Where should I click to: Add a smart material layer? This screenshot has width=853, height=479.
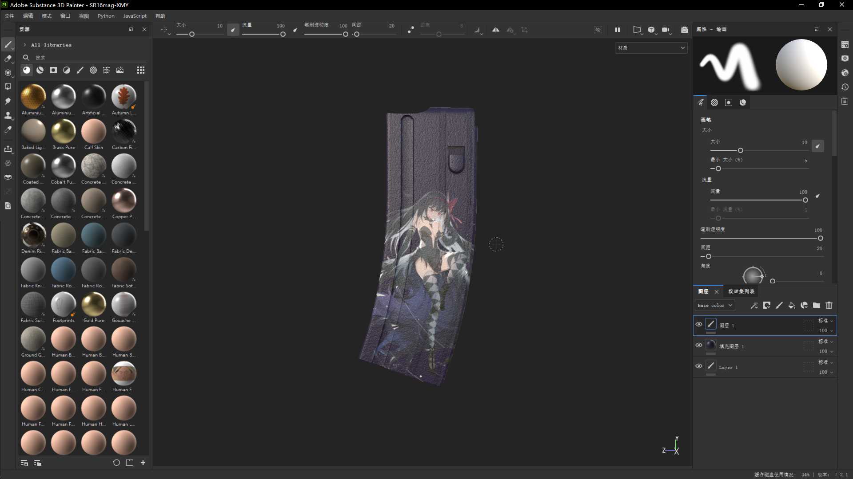804,305
